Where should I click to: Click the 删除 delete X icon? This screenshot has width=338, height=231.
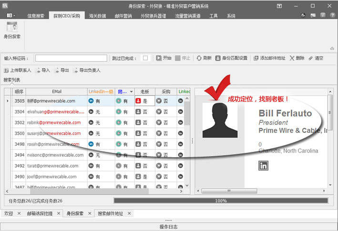292,58
